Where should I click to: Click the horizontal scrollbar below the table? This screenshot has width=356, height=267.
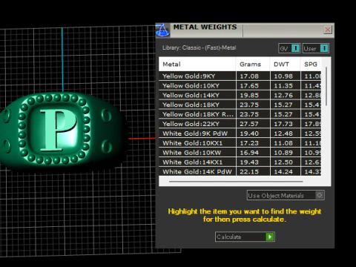(236, 182)
